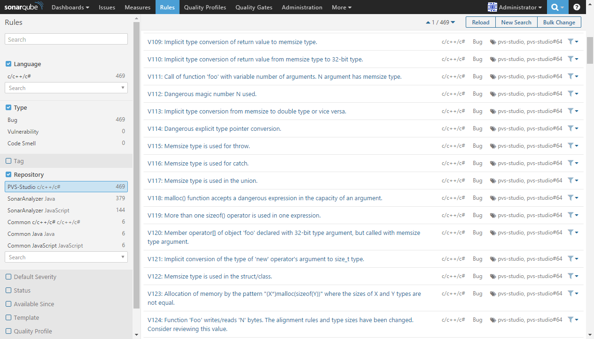Screen dimensions: 594x339
Task: Uncheck the Type facet checkbox
Action: (x=8, y=107)
